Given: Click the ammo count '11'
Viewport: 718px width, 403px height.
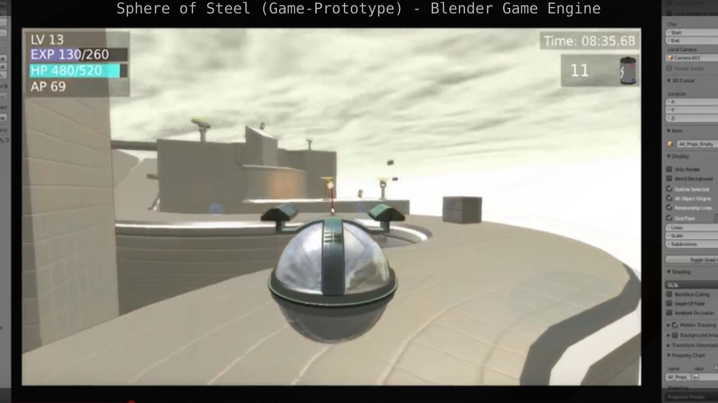Looking at the screenshot, I should [x=579, y=71].
